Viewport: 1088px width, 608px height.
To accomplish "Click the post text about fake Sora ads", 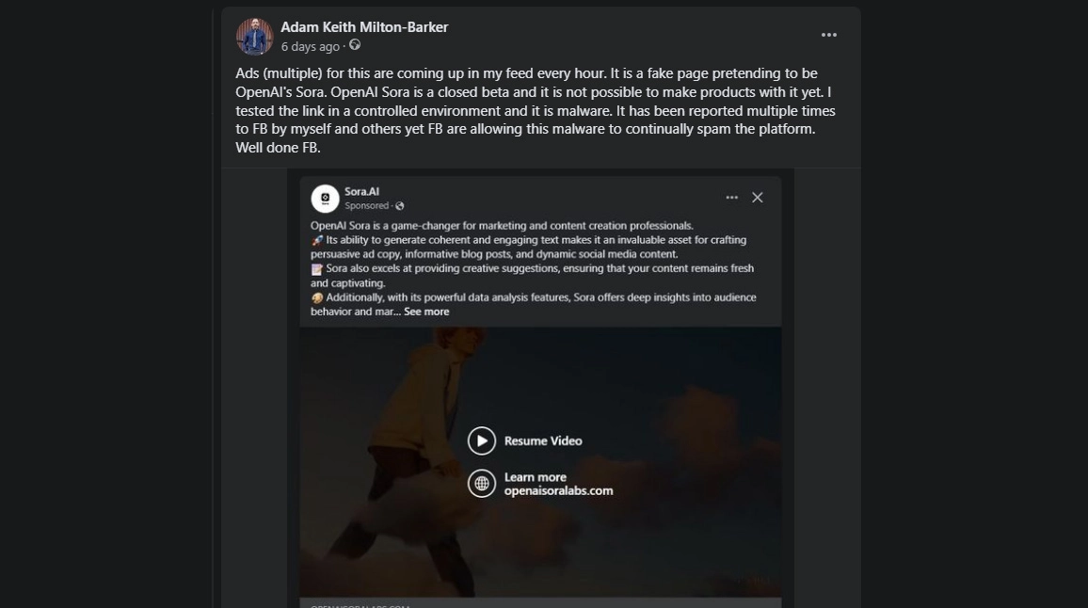I will 527,110.
